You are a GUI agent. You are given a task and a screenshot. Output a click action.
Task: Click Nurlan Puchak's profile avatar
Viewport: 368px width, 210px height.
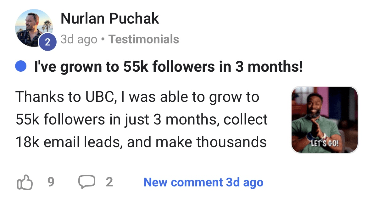click(33, 28)
